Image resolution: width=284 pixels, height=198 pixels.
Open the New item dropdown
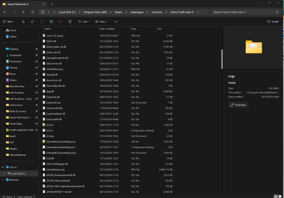9,21
